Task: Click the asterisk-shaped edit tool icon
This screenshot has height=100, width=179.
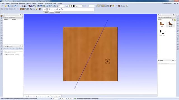Action: coord(50,9)
